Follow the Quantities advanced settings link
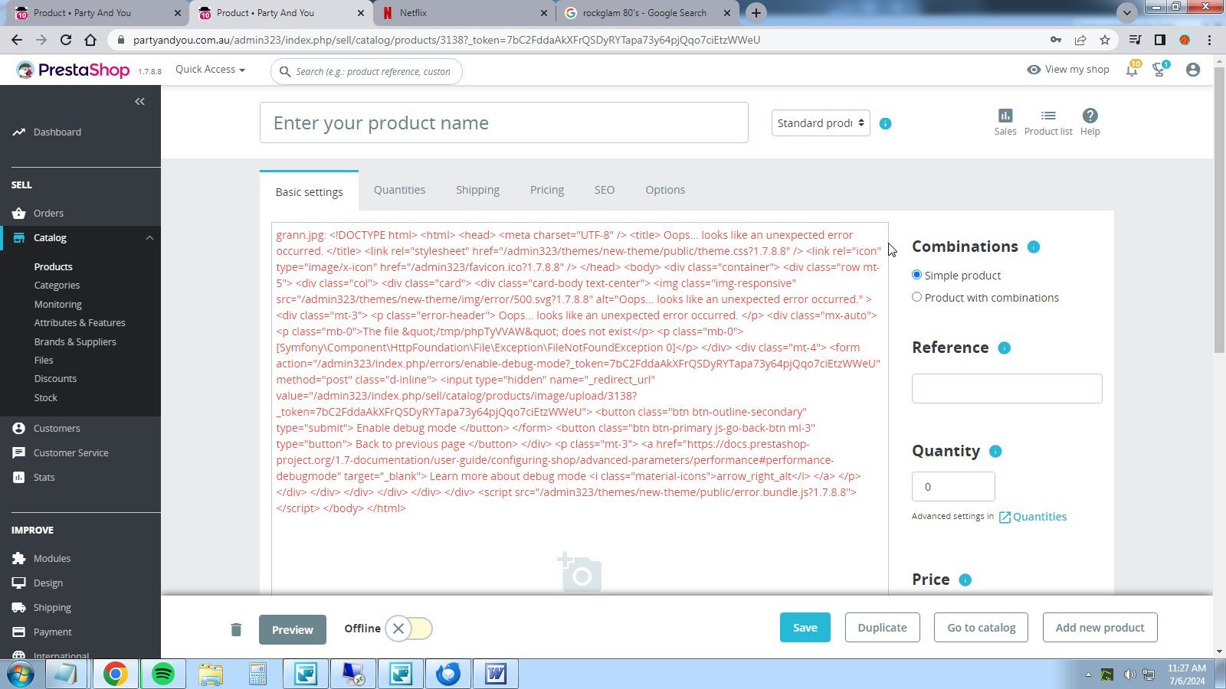This screenshot has width=1226, height=689. pyautogui.click(x=1032, y=517)
